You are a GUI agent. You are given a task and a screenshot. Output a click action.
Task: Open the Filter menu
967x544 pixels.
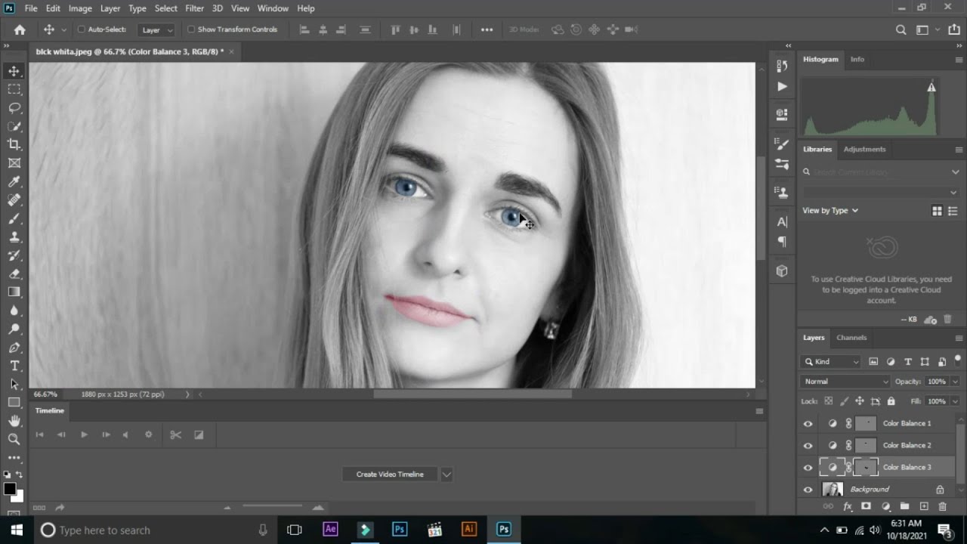[194, 8]
